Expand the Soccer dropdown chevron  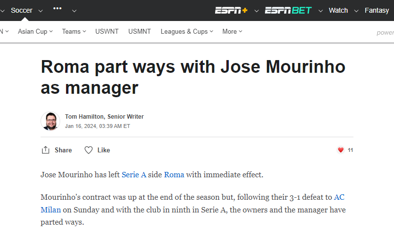[40, 11]
